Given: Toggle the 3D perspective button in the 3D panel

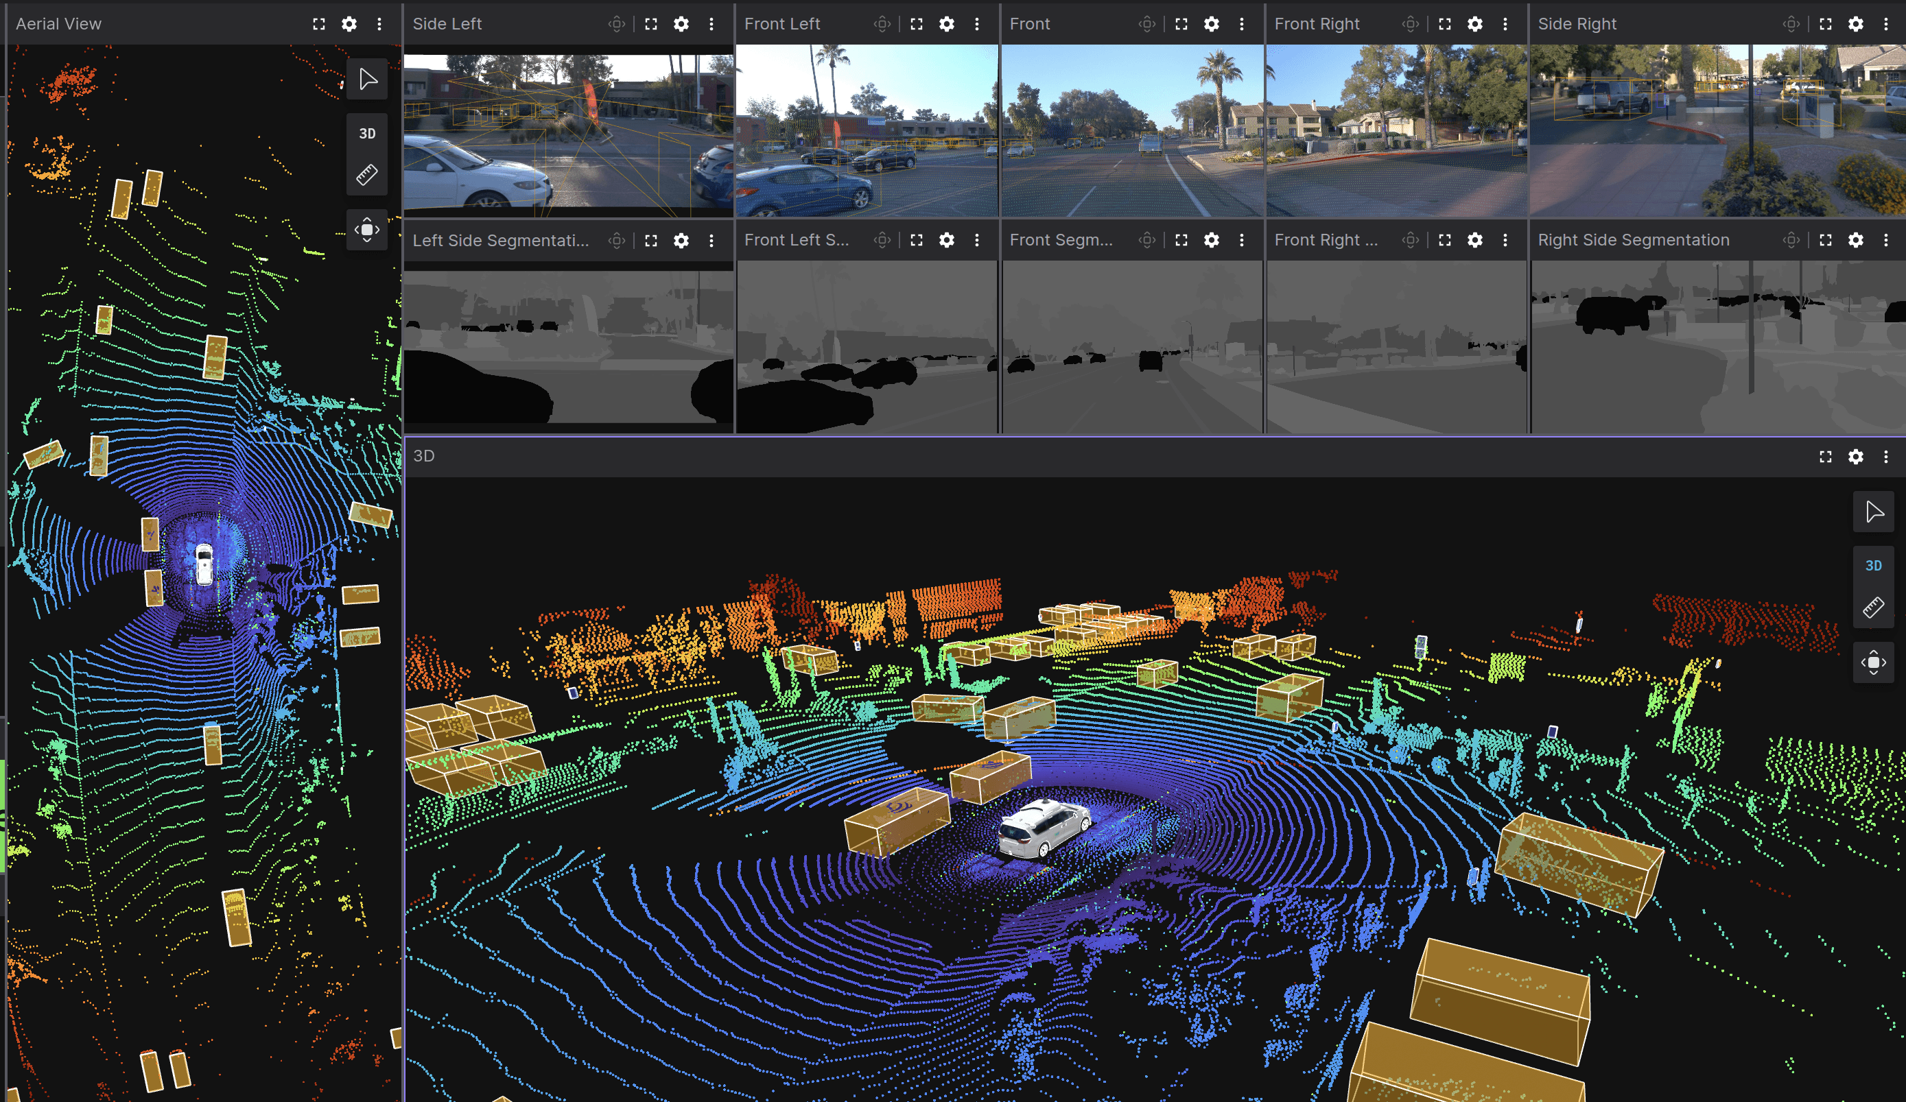Looking at the screenshot, I should 1874,564.
